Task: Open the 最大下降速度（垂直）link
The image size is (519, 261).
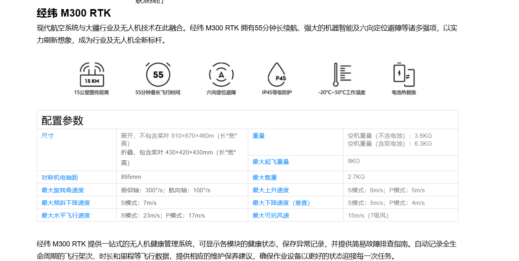Action: point(281,203)
